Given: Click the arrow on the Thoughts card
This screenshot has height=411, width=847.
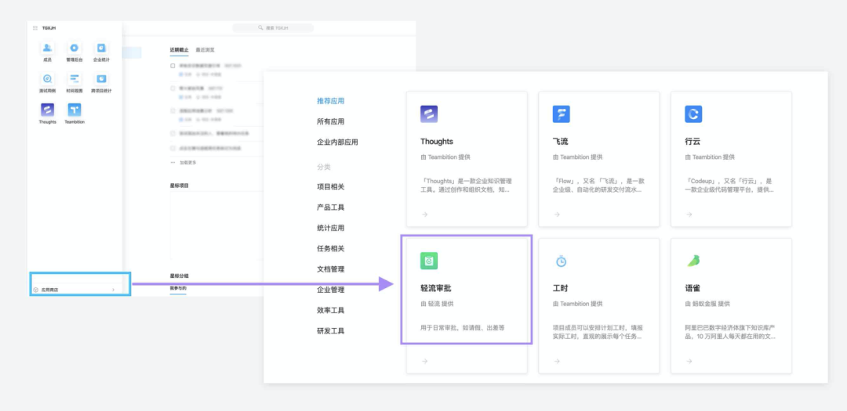Looking at the screenshot, I should [424, 215].
